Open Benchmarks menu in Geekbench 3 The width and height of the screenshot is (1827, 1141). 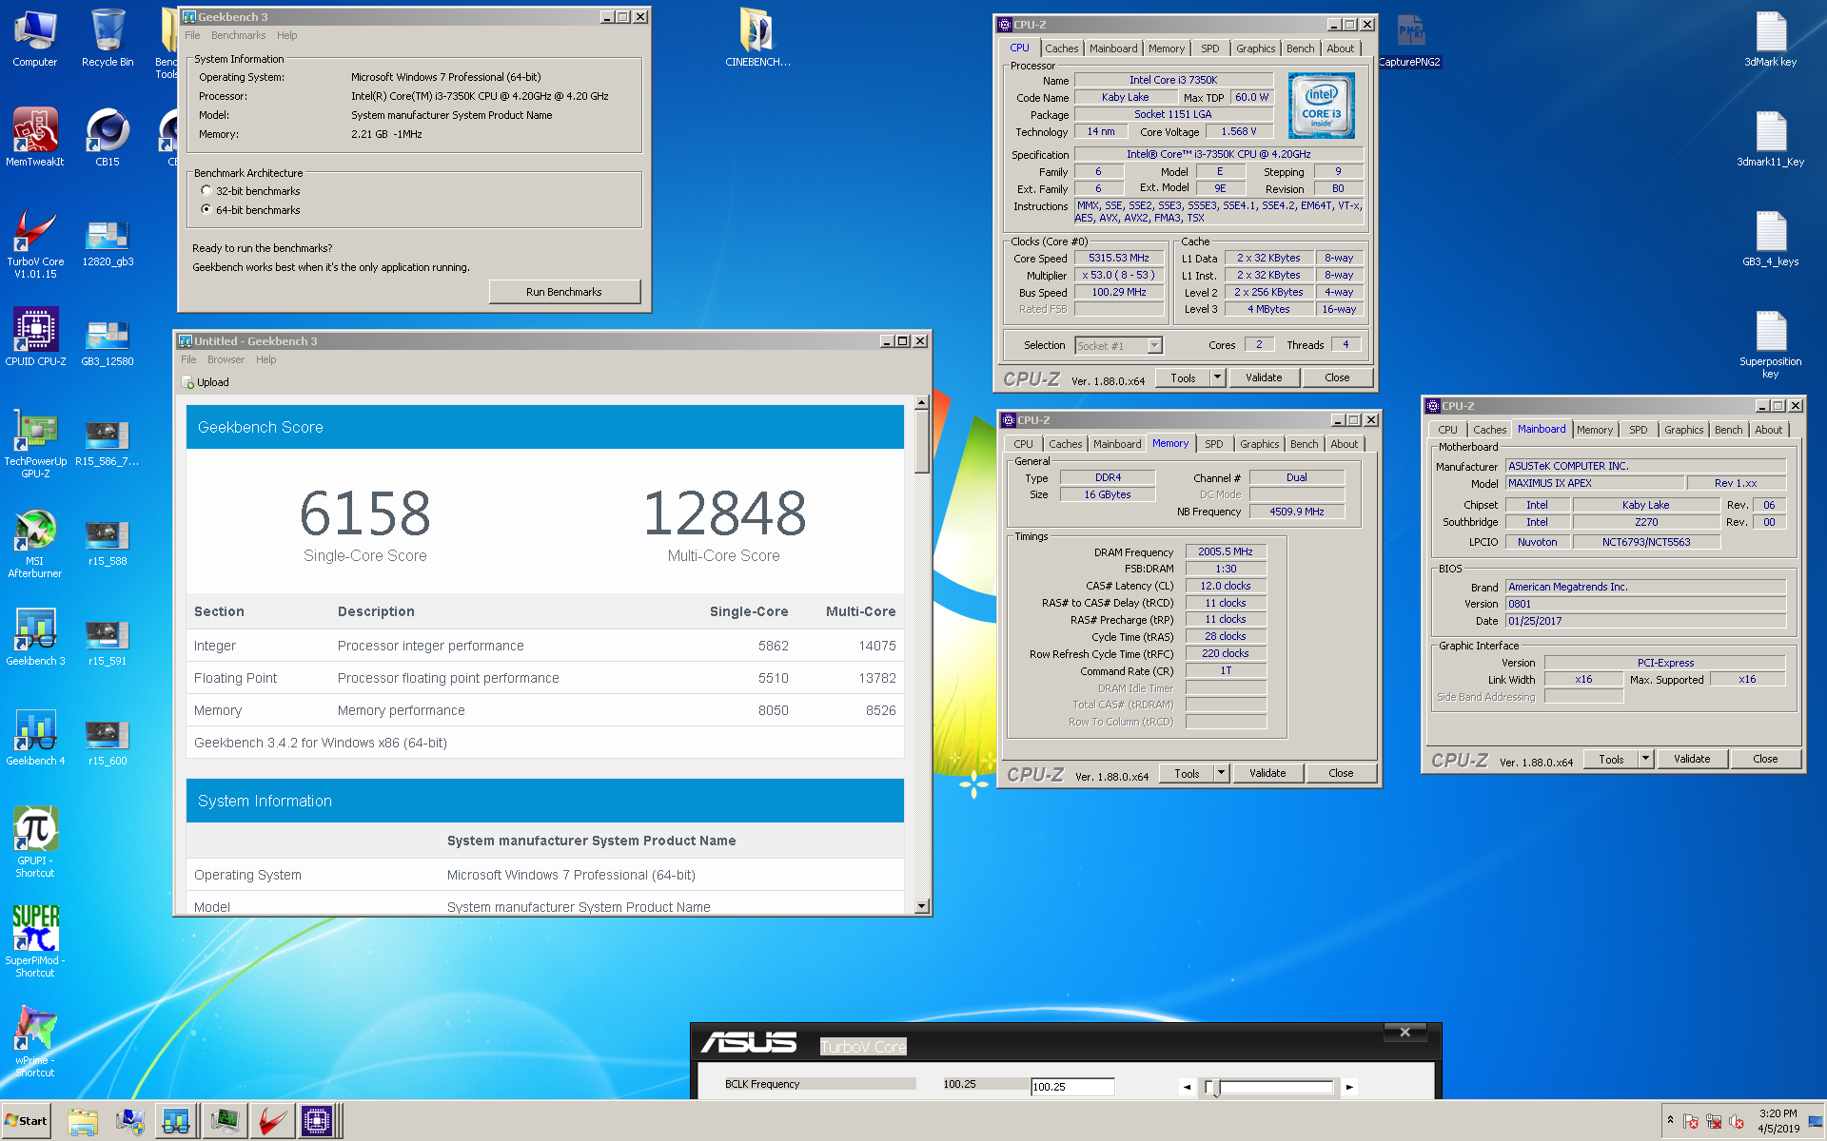tap(238, 35)
